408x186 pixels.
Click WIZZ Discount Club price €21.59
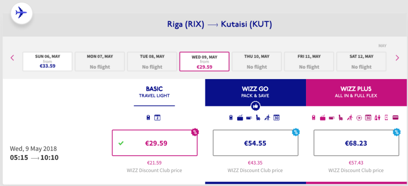pyautogui.click(x=155, y=163)
